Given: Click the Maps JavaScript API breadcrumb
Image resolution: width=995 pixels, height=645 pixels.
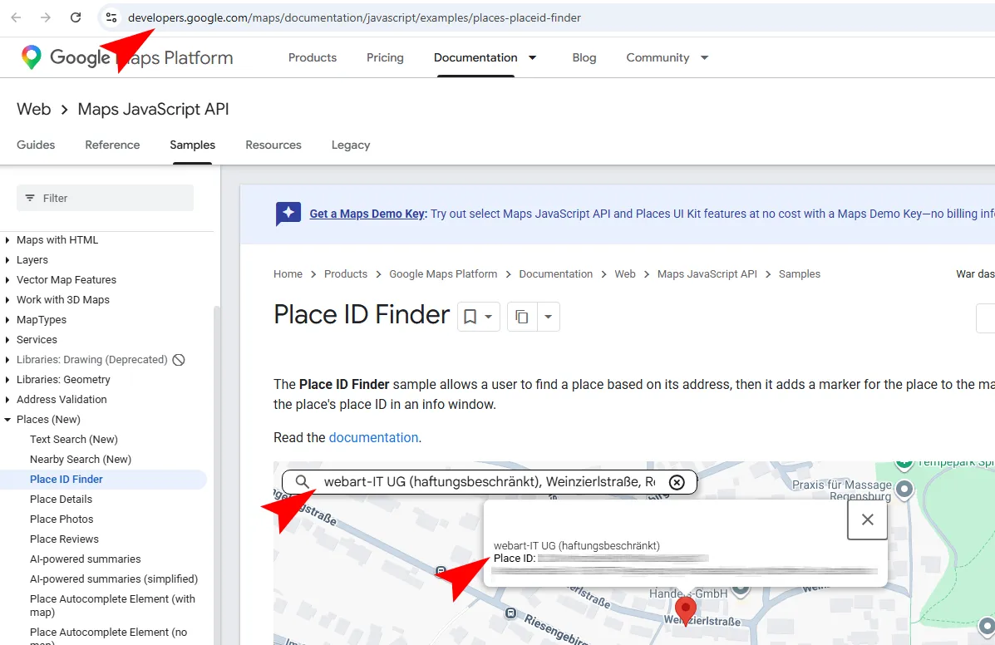Looking at the screenshot, I should click(x=707, y=274).
